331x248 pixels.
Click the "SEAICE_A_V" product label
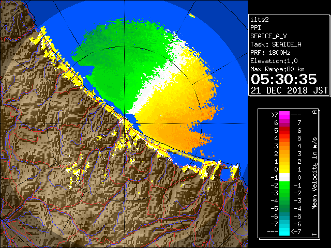[268, 36]
